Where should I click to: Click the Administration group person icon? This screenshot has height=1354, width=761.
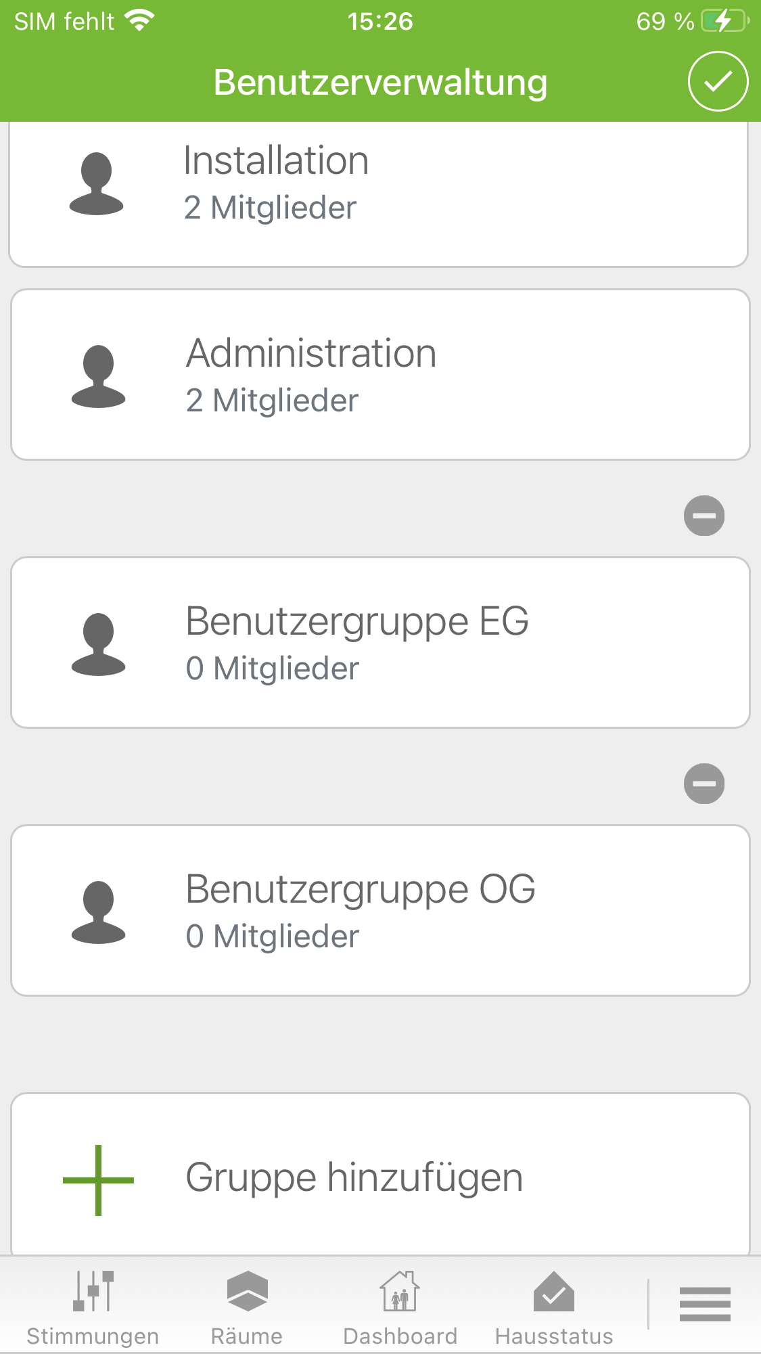click(x=99, y=376)
